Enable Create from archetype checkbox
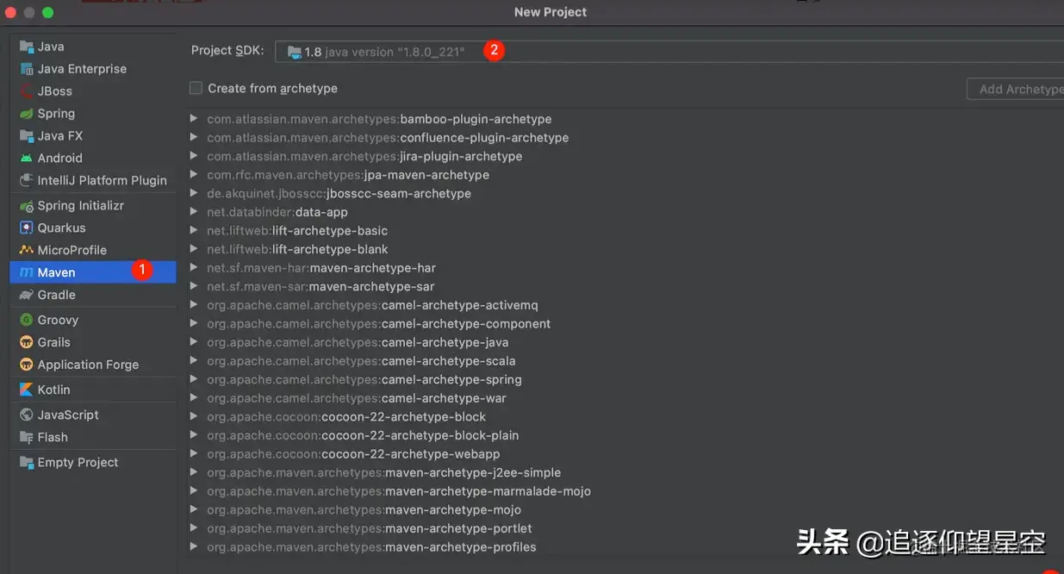This screenshot has width=1064, height=574. click(x=196, y=88)
